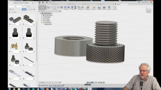This screenshot has height=90, width=161.
Task: Collapse the Sketches folder node
Action: coord(42,22)
